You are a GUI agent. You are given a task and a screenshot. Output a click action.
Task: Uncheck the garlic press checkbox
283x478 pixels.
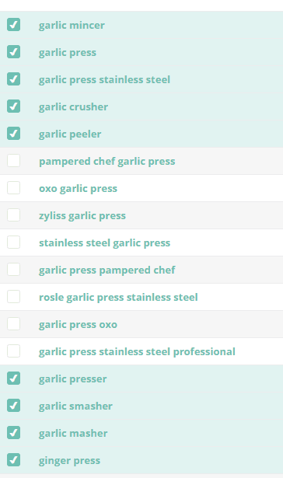14,52
